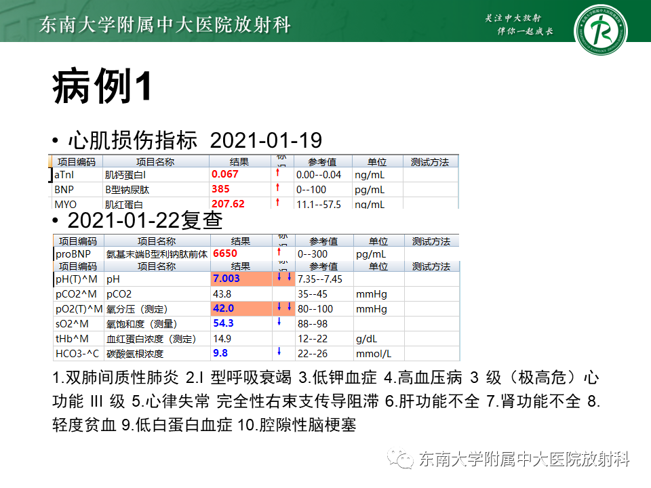Click 测试方法 header in the 2021-01-19 table
This screenshot has width=651, height=488.
click(x=430, y=162)
